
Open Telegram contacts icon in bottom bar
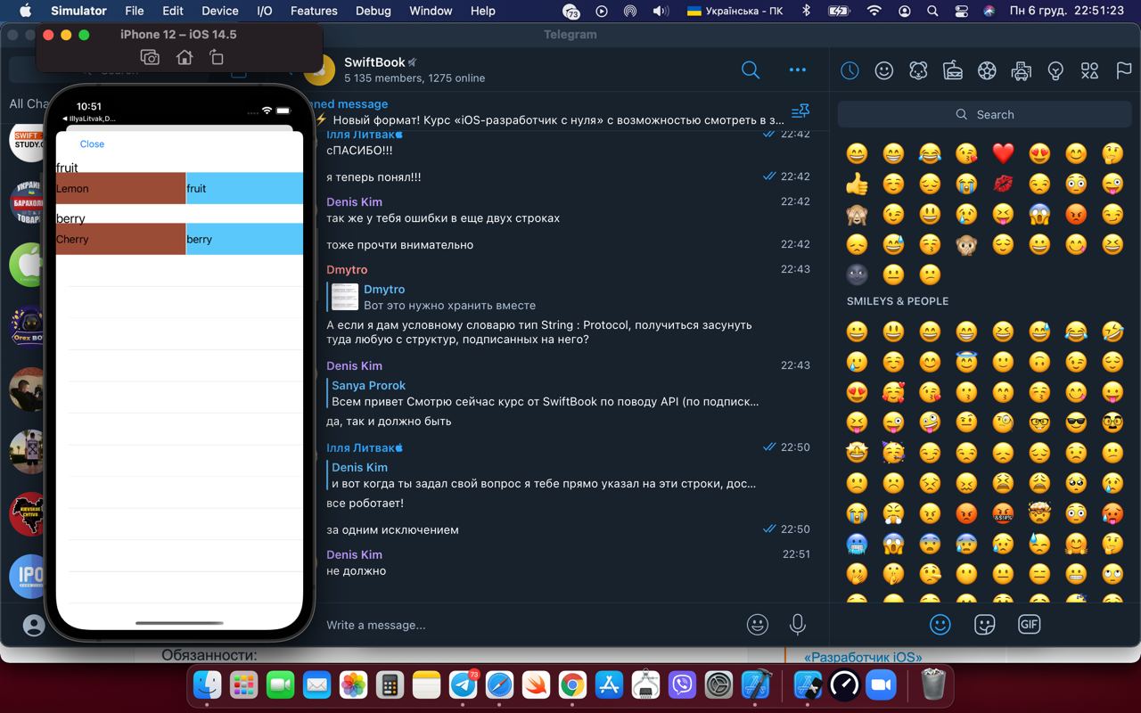pyautogui.click(x=34, y=625)
